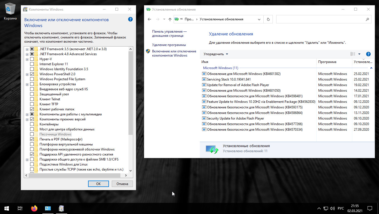This screenshot has height=214, width=379.
Task: Open Firefox from the taskbar
Action: tap(34, 208)
